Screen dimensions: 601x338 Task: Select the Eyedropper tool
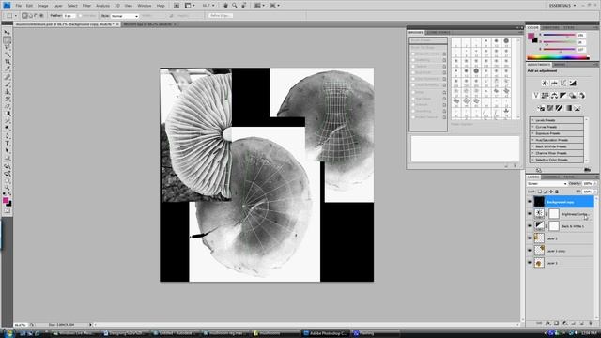point(7,69)
